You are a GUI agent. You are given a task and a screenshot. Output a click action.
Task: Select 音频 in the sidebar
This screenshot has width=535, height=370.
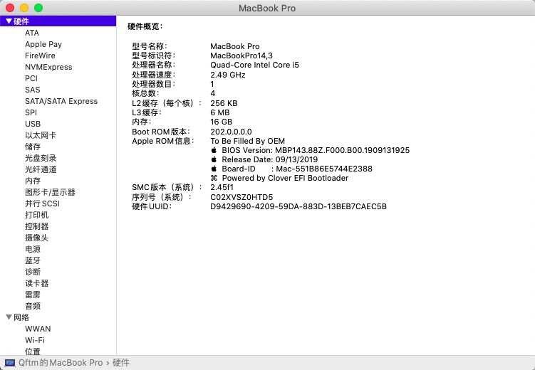33,306
